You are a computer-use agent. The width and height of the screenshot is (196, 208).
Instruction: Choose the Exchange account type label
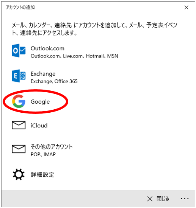[43, 74]
